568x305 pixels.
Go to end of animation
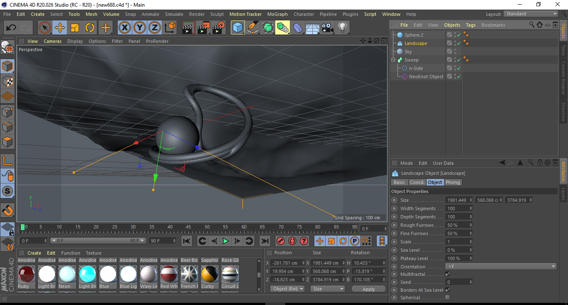tap(265, 241)
